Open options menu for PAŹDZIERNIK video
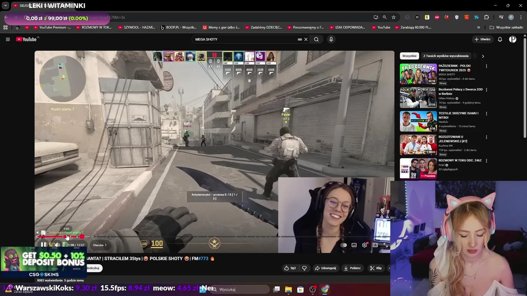Image resolution: width=527 pixels, height=296 pixels. point(486,66)
